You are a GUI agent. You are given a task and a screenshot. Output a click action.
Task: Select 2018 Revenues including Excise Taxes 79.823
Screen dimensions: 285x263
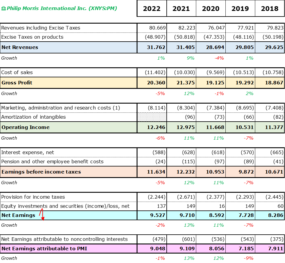point(275,28)
